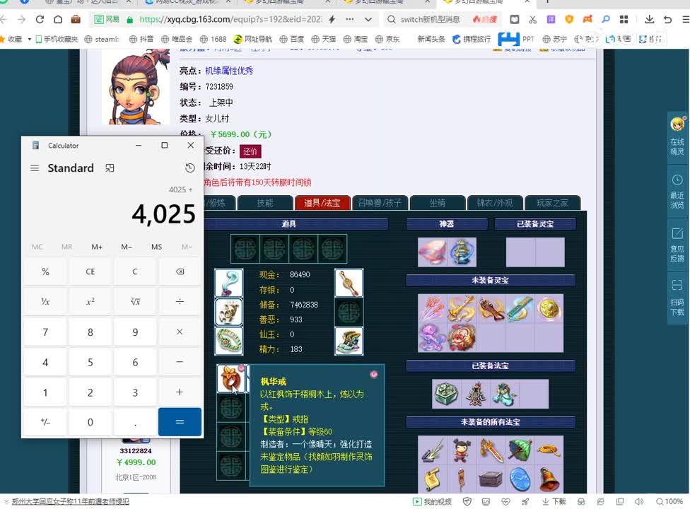Screen dimensions: 690x509
Task: Click the scissors screenshot tool icon
Action: coord(532,19)
